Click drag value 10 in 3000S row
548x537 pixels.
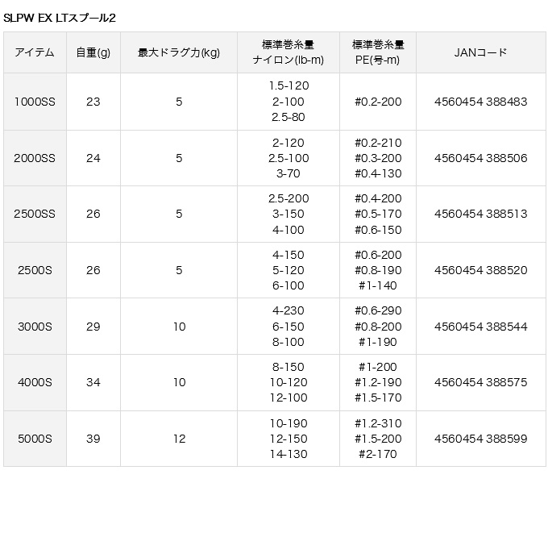pyautogui.click(x=179, y=327)
